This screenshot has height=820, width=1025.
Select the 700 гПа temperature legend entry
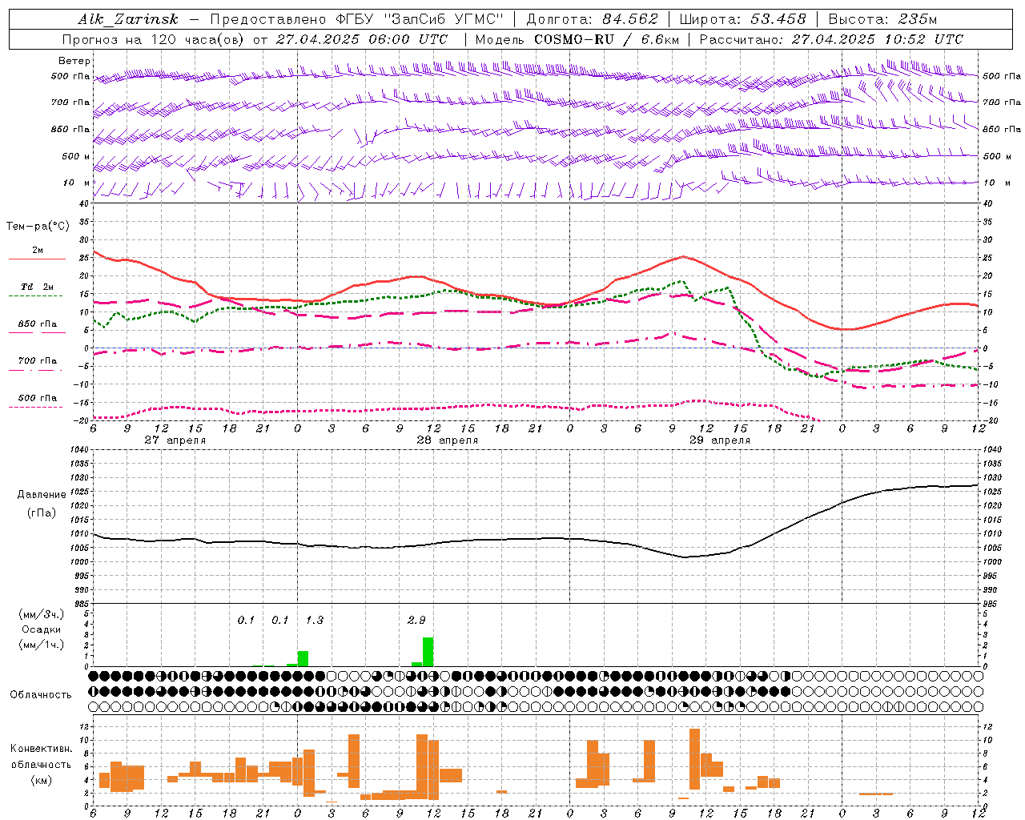[x=38, y=361]
